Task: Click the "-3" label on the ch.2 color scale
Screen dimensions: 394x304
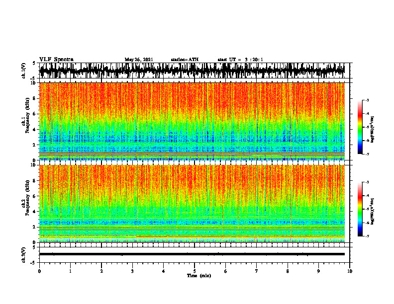Action: point(367,182)
